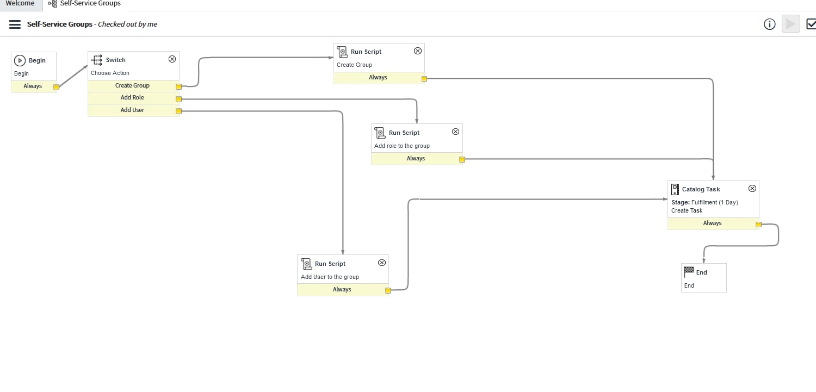Click the Add User condition output node
Screen dimensions: 816x392
coord(178,111)
